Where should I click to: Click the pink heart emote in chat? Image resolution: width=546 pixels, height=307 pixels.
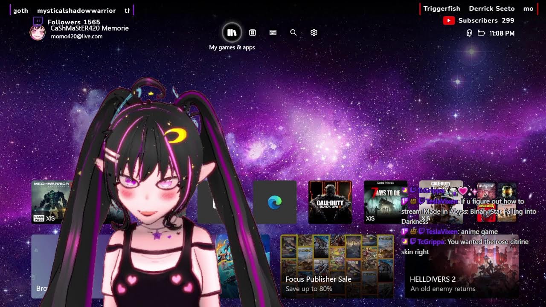(463, 191)
